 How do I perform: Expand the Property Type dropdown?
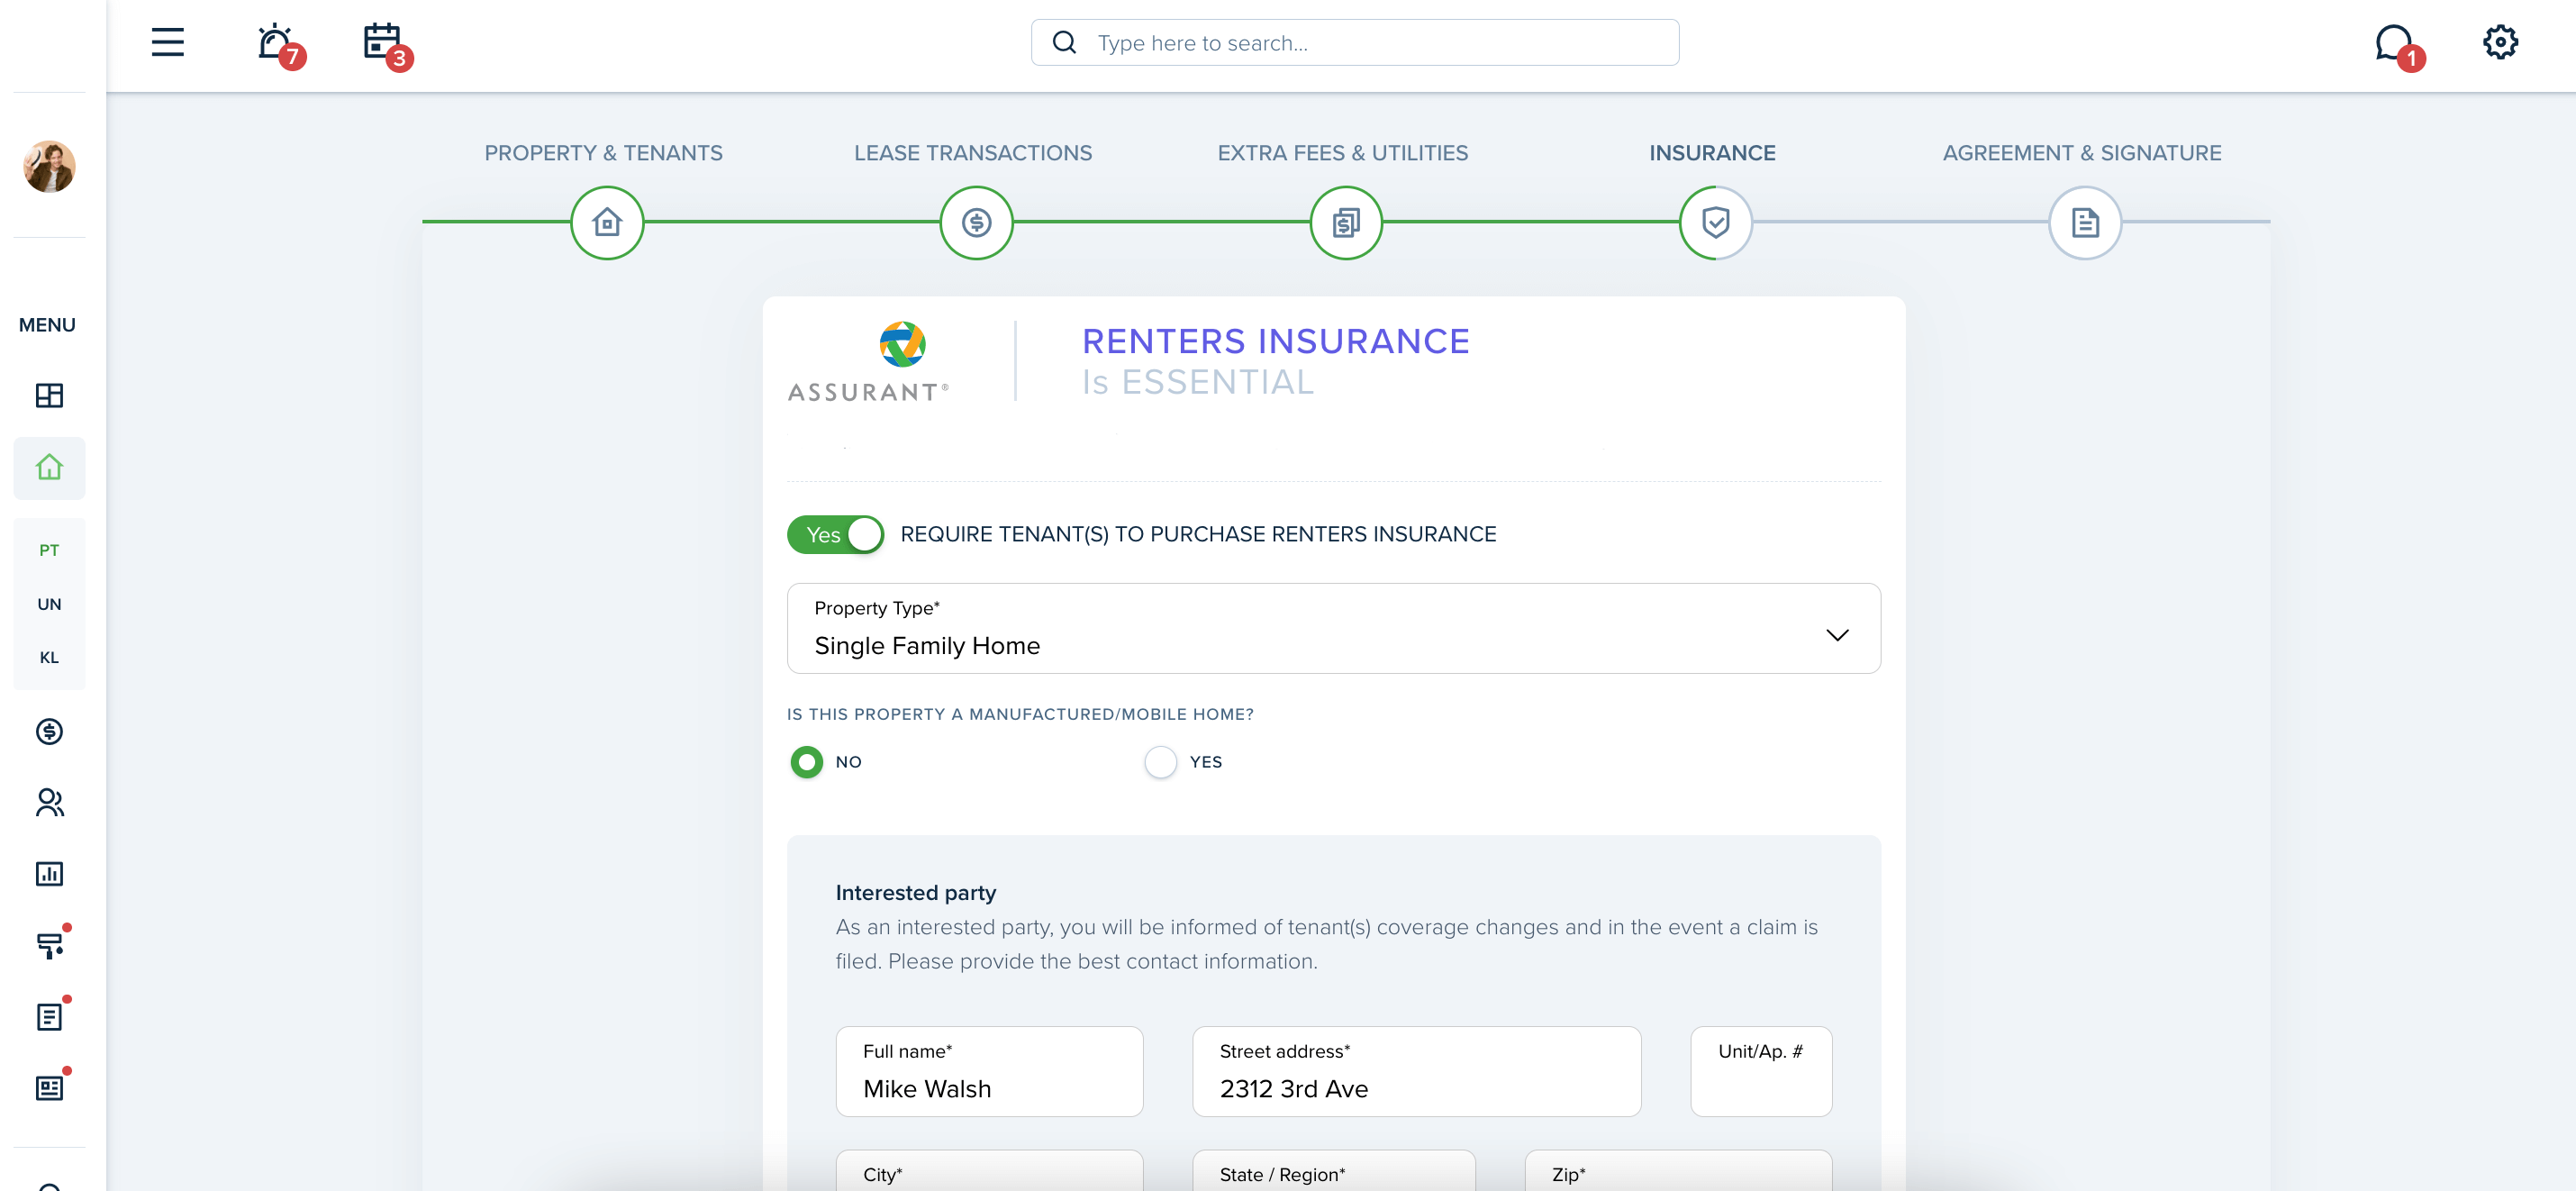[x=1333, y=628]
